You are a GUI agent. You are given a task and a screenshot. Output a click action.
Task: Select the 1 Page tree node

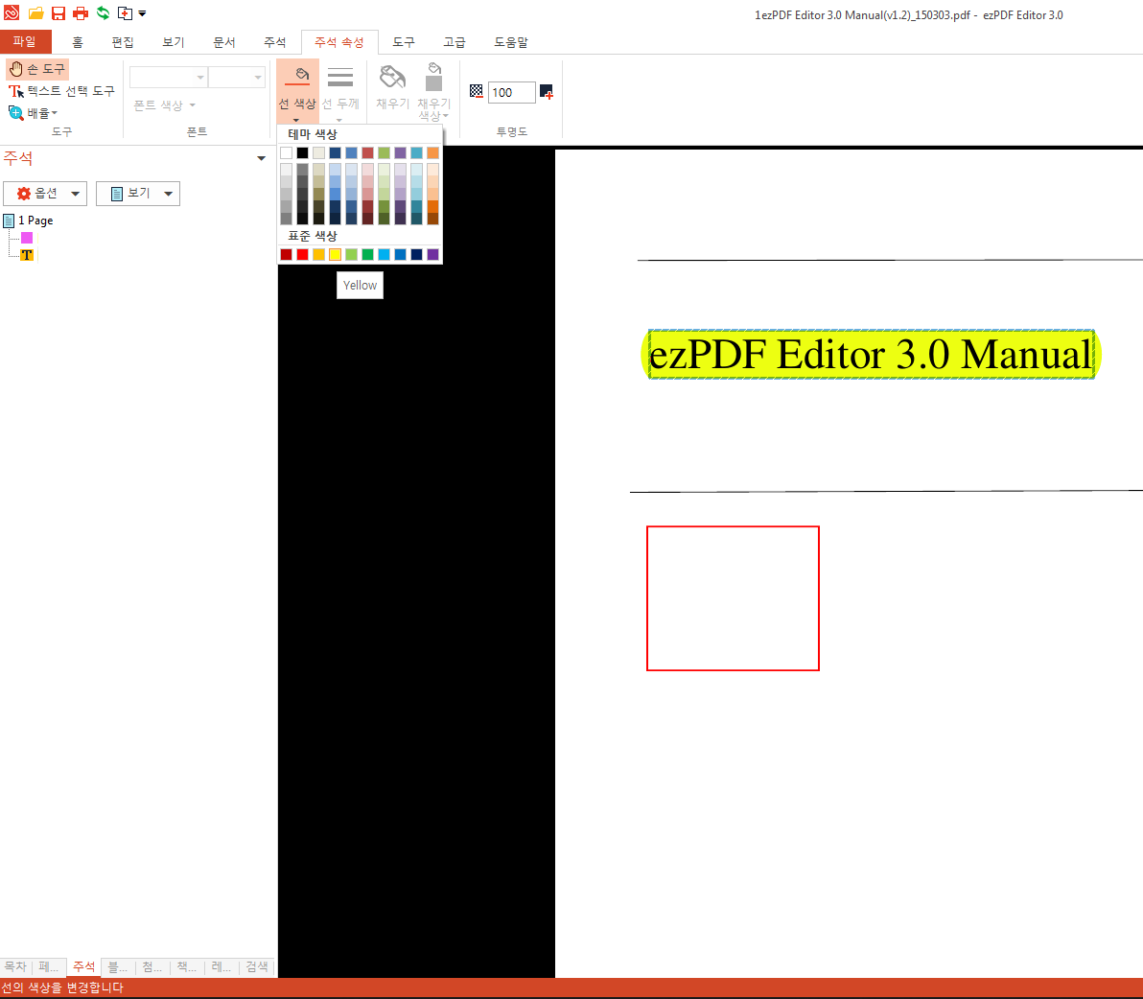29,221
